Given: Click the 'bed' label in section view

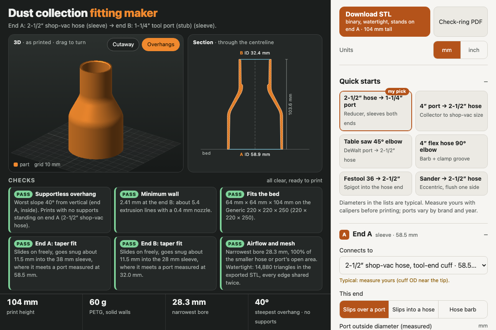Looking at the screenshot, I should (x=206, y=153).
